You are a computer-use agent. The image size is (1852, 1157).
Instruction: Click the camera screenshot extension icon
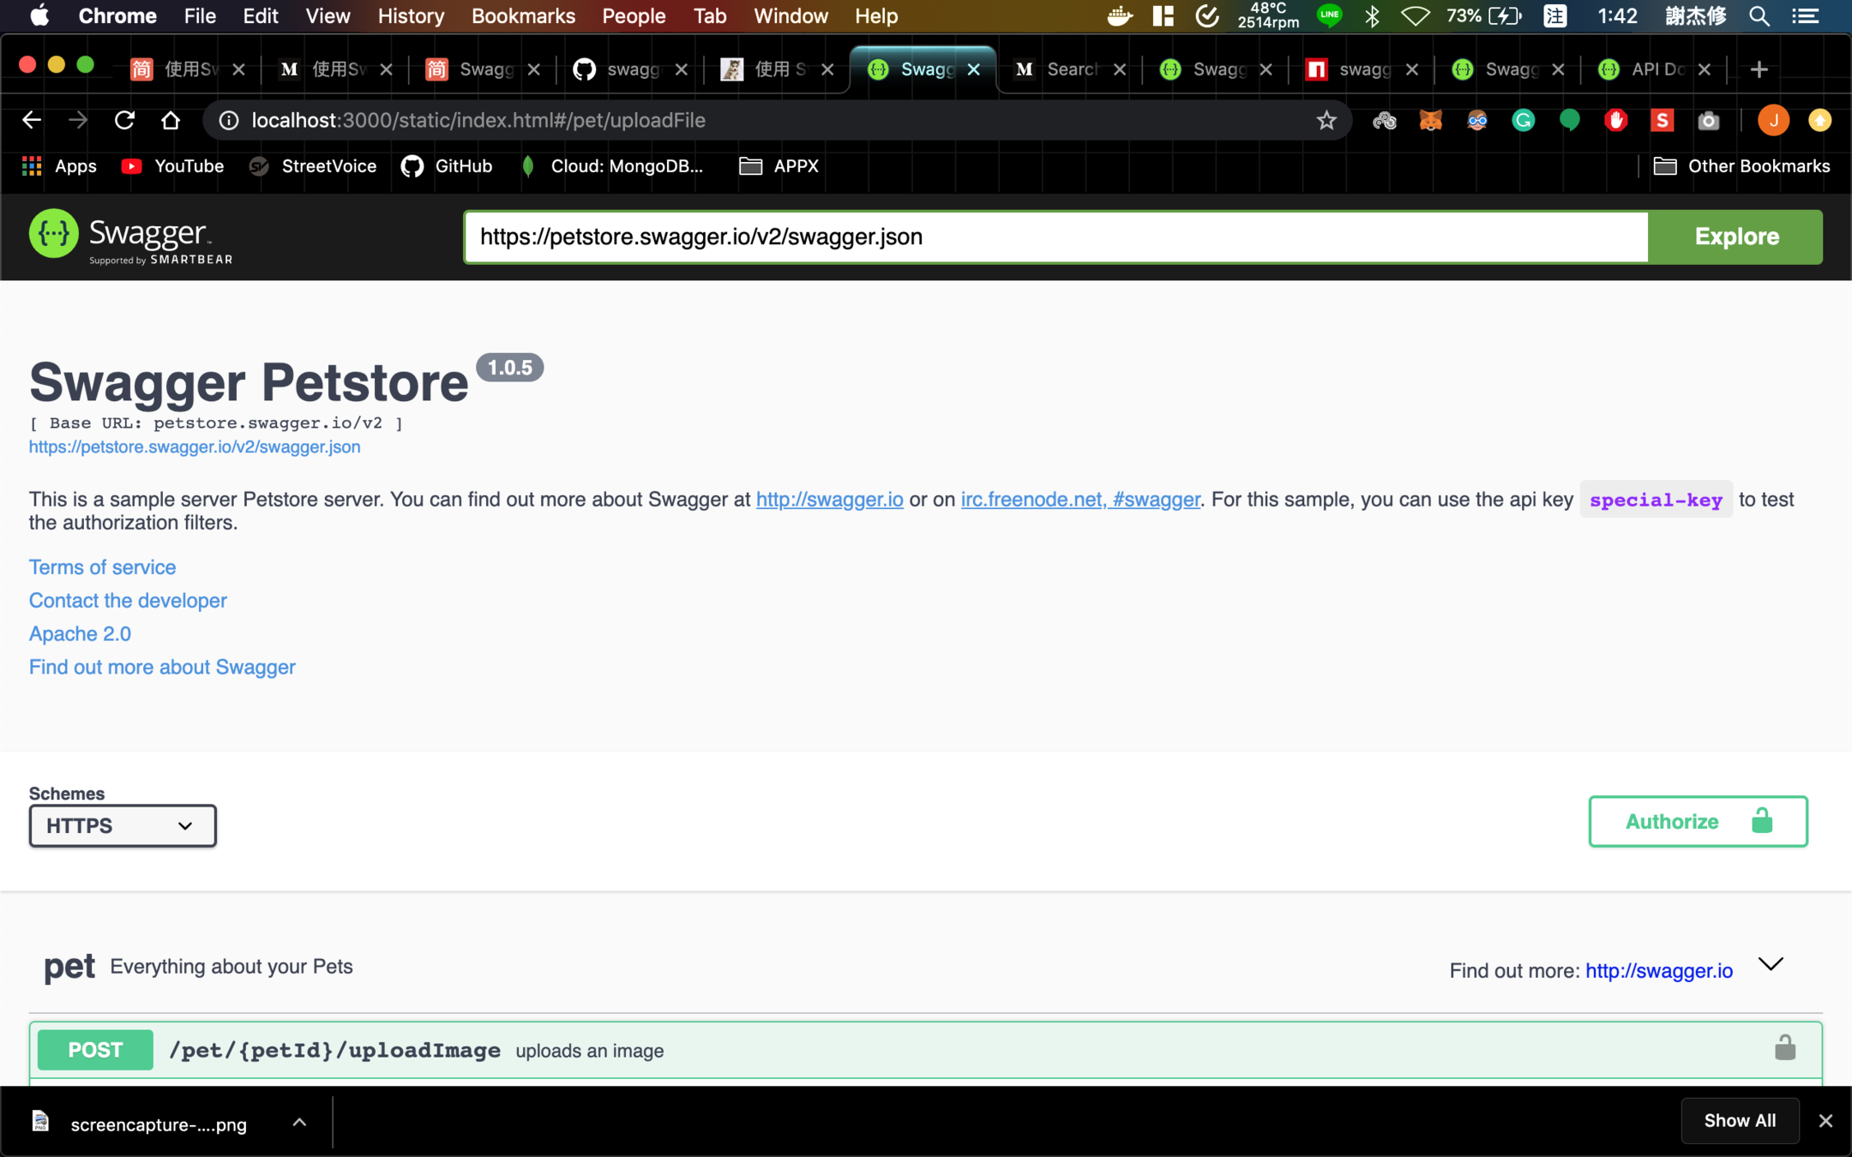tap(1708, 121)
